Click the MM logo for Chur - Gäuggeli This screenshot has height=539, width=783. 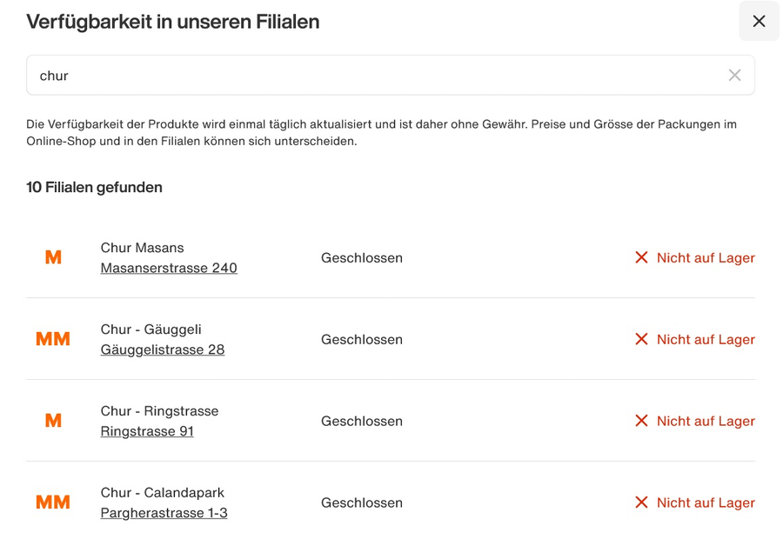coord(53,339)
